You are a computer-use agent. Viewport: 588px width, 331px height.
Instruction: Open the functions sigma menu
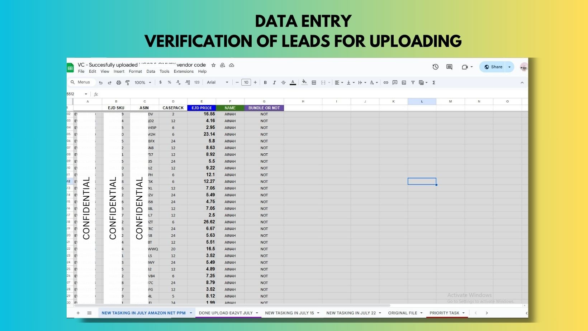434,82
